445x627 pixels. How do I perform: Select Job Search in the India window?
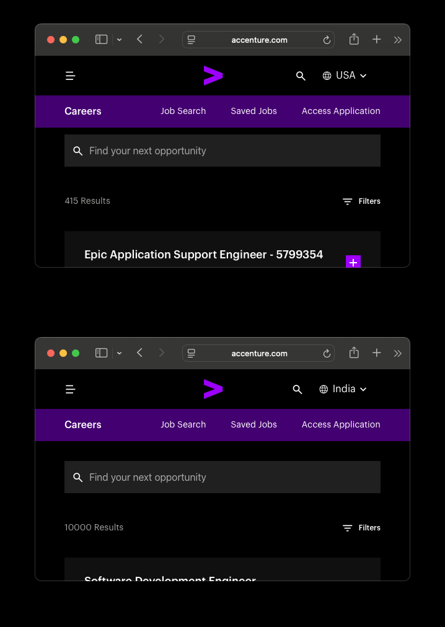tap(183, 424)
